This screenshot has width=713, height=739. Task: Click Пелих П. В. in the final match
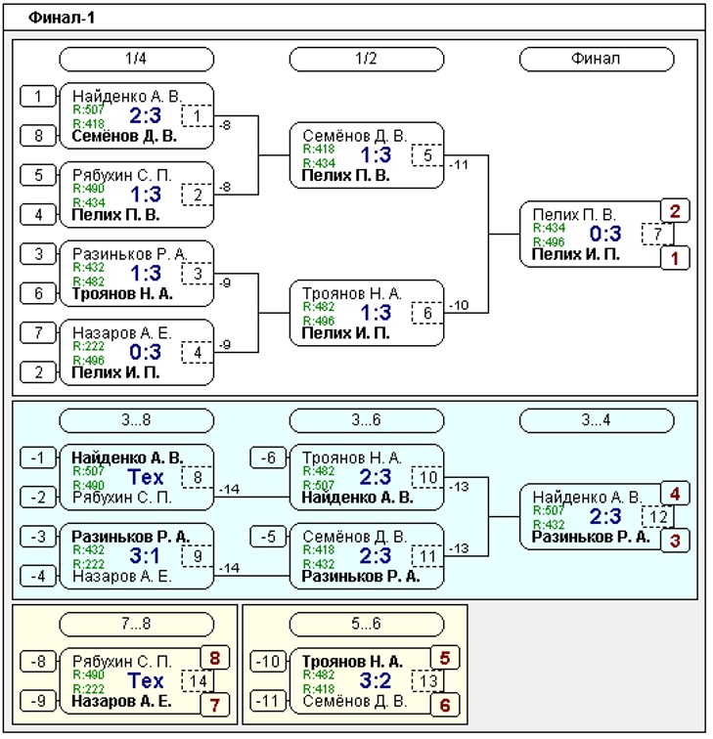574,215
